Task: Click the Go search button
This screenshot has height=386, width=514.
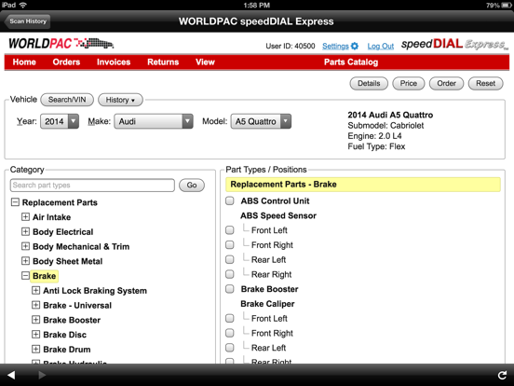Action: click(192, 186)
